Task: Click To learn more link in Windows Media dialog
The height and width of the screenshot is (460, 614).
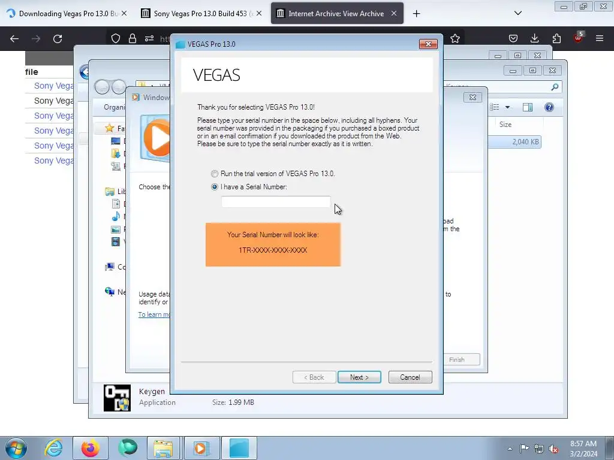Action: point(154,314)
